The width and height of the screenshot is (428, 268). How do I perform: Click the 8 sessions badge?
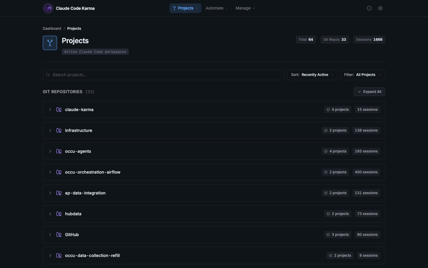coord(369,255)
